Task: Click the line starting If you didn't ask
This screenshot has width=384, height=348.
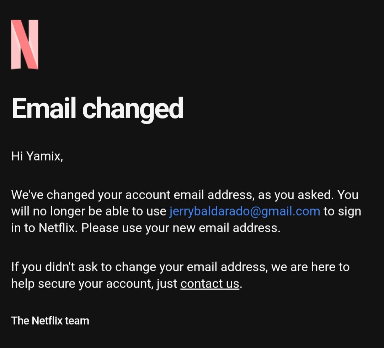Action: pos(180,267)
